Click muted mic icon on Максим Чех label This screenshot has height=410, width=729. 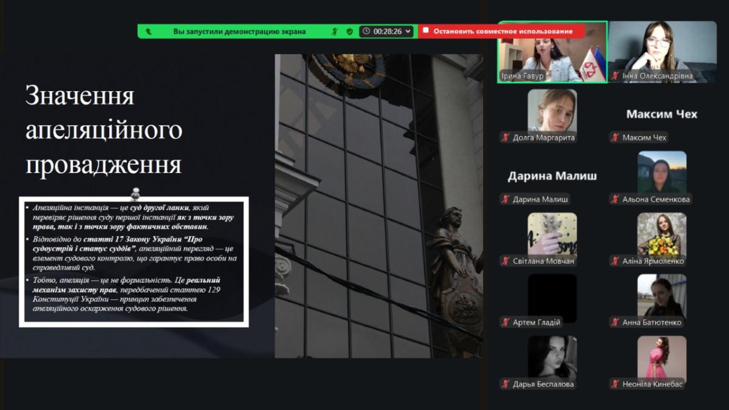615,137
